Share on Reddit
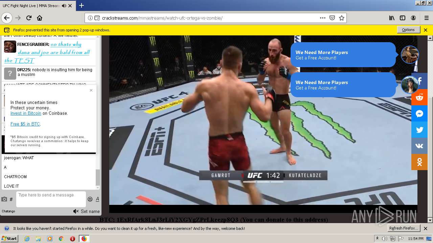Screen dimensions: 433x243 [419, 97]
